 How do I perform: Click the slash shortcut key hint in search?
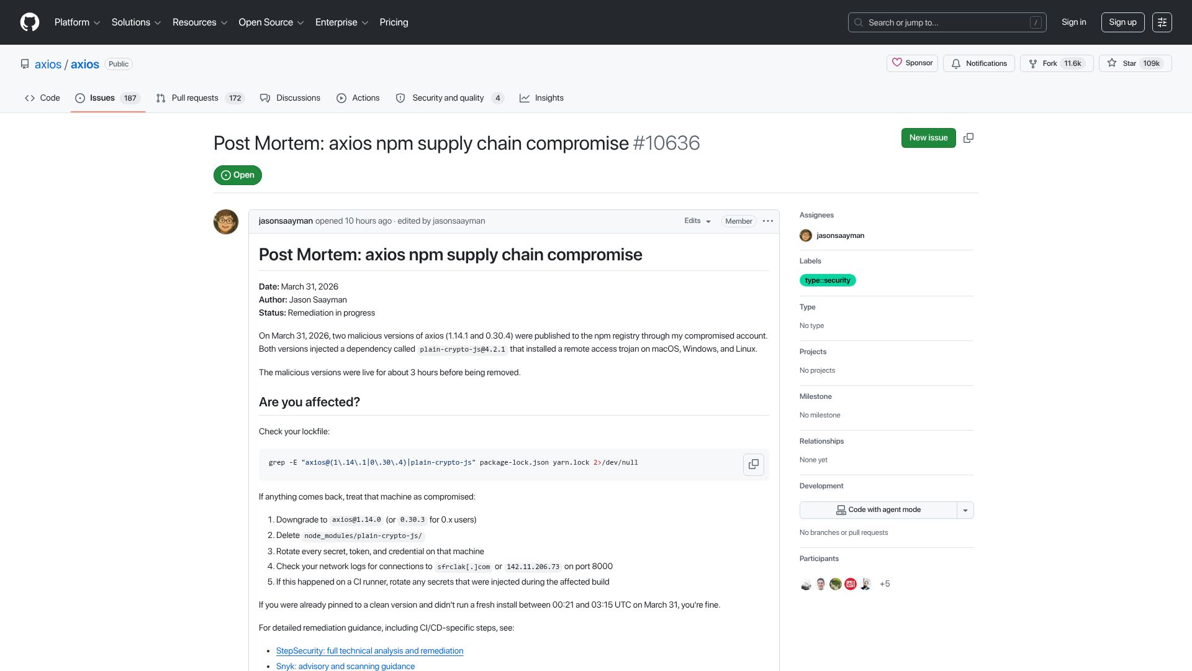tap(1036, 22)
